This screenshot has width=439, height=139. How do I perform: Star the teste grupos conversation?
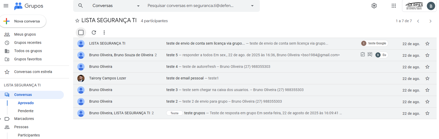[x=427, y=113]
